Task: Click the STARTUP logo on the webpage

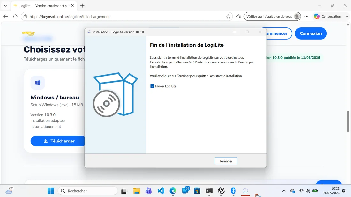Action: 28,33
